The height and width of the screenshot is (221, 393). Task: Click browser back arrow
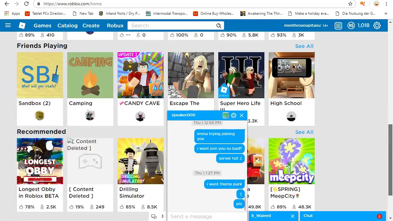7,4
